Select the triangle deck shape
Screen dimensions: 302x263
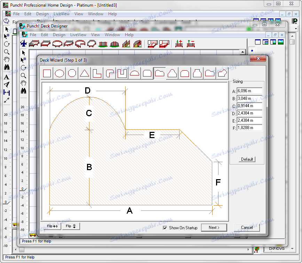(85, 73)
